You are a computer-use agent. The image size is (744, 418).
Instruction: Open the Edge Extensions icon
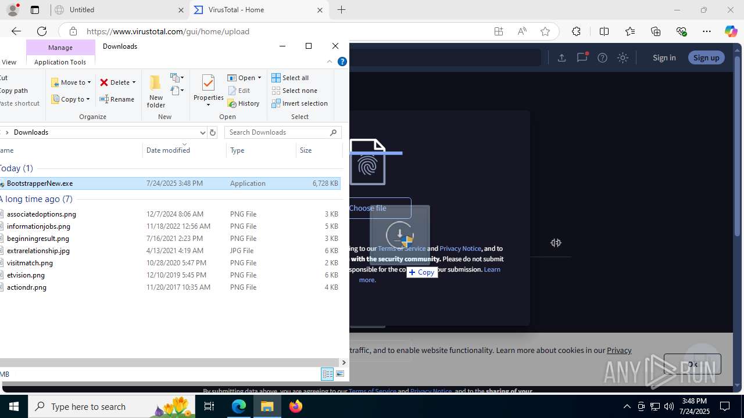coord(576,31)
